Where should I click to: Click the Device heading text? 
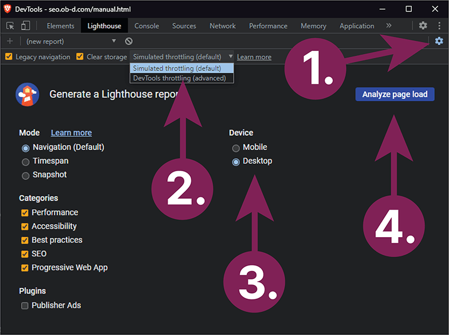[241, 133]
